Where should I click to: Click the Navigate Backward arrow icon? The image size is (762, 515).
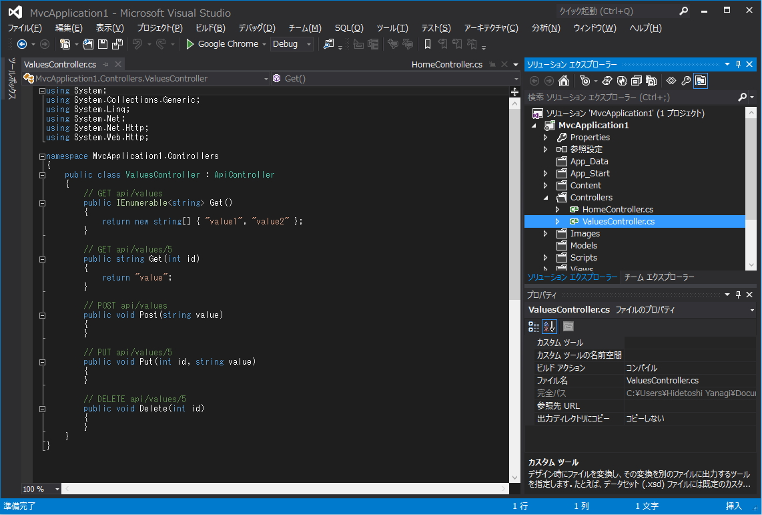pos(21,44)
